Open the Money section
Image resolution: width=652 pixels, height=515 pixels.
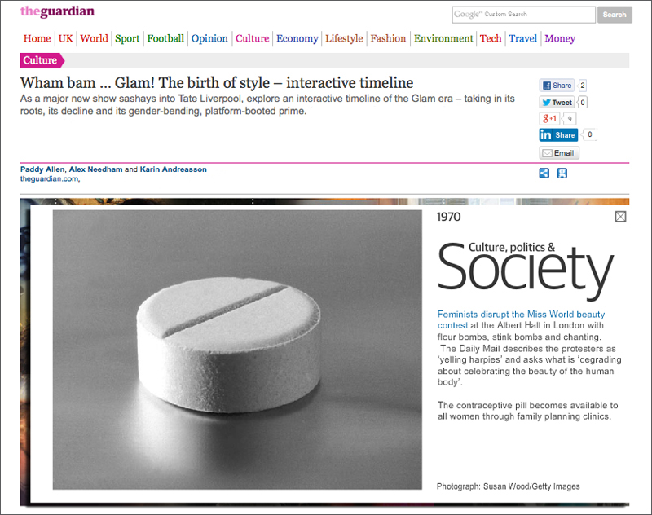[x=560, y=38]
